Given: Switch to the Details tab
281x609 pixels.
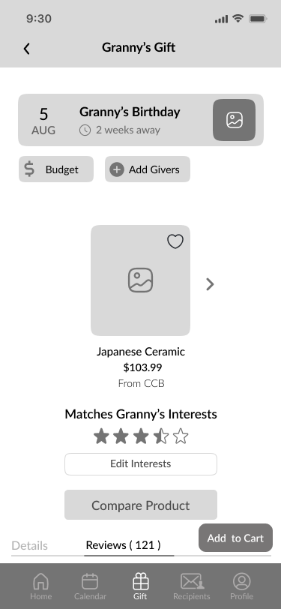Looking at the screenshot, I should tap(29, 545).
